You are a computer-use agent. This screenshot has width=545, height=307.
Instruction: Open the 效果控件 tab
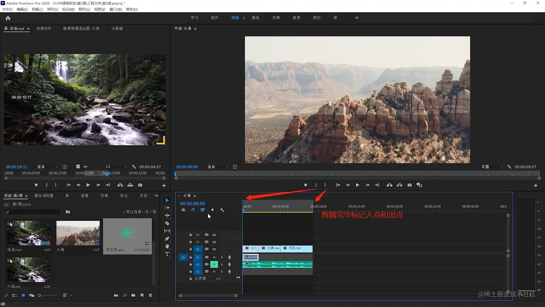pyautogui.click(x=44, y=28)
